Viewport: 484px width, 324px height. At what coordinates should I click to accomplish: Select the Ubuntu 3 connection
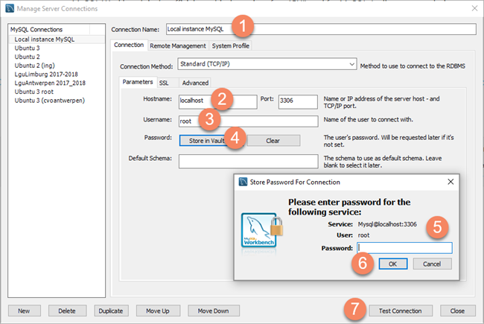coord(57,48)
